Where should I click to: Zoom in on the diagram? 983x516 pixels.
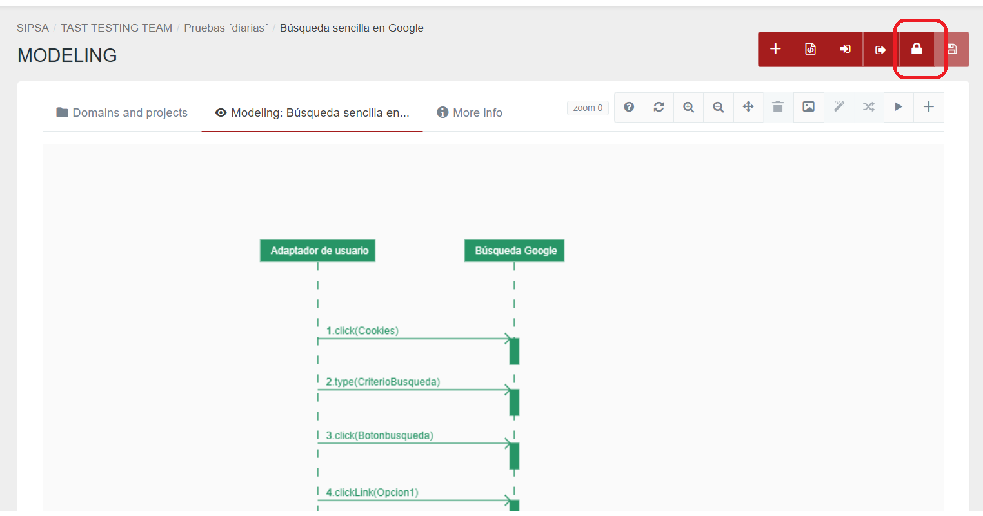coord(688,107)
